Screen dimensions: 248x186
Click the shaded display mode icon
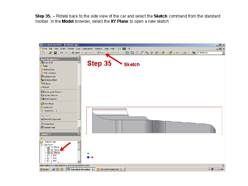163,53
